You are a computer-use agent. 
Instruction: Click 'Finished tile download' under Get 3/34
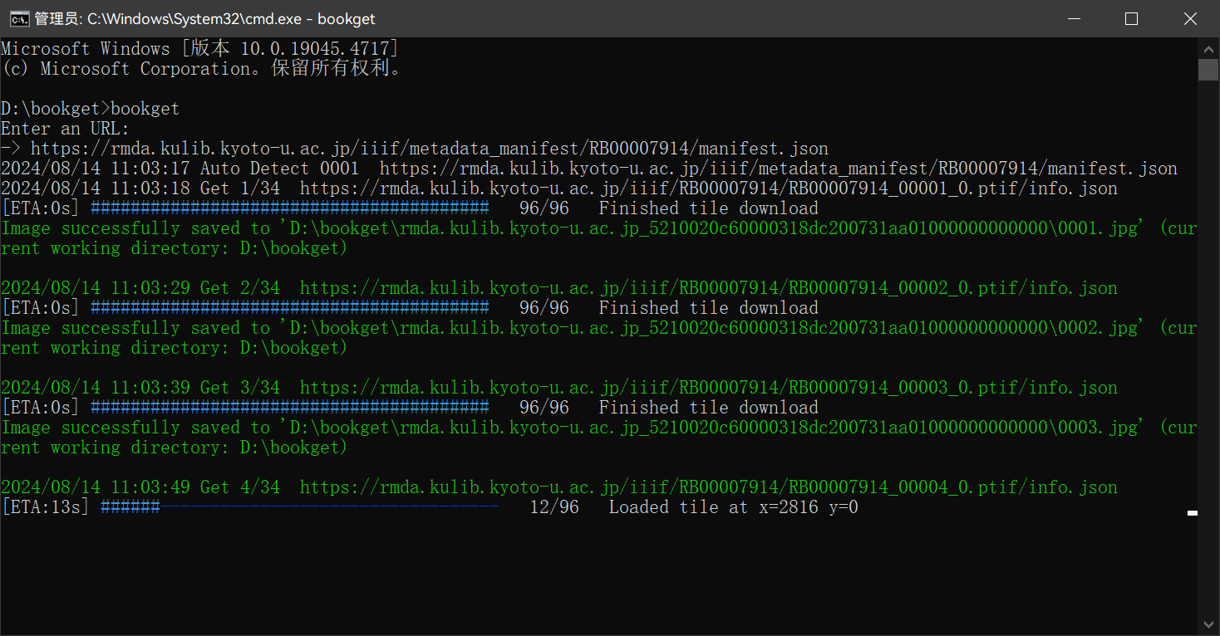[709, 408]
